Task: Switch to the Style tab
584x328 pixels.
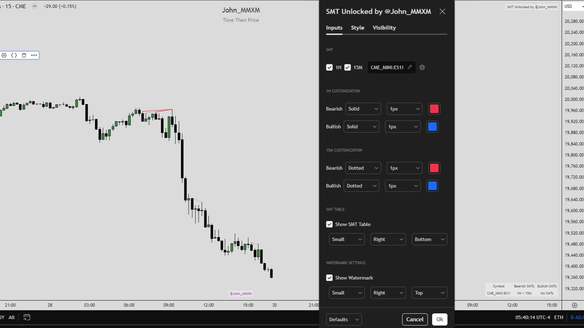Action: click(x=357, y=28)
